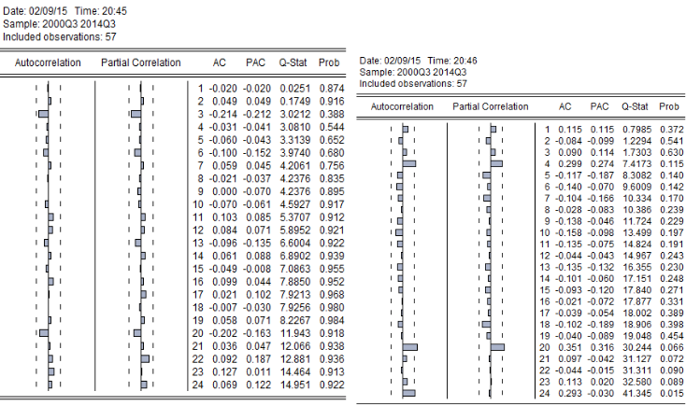Select the Q-Stat value 11.724
The image size is (686, 405).
pyautogui.click(x=637, y=221)
